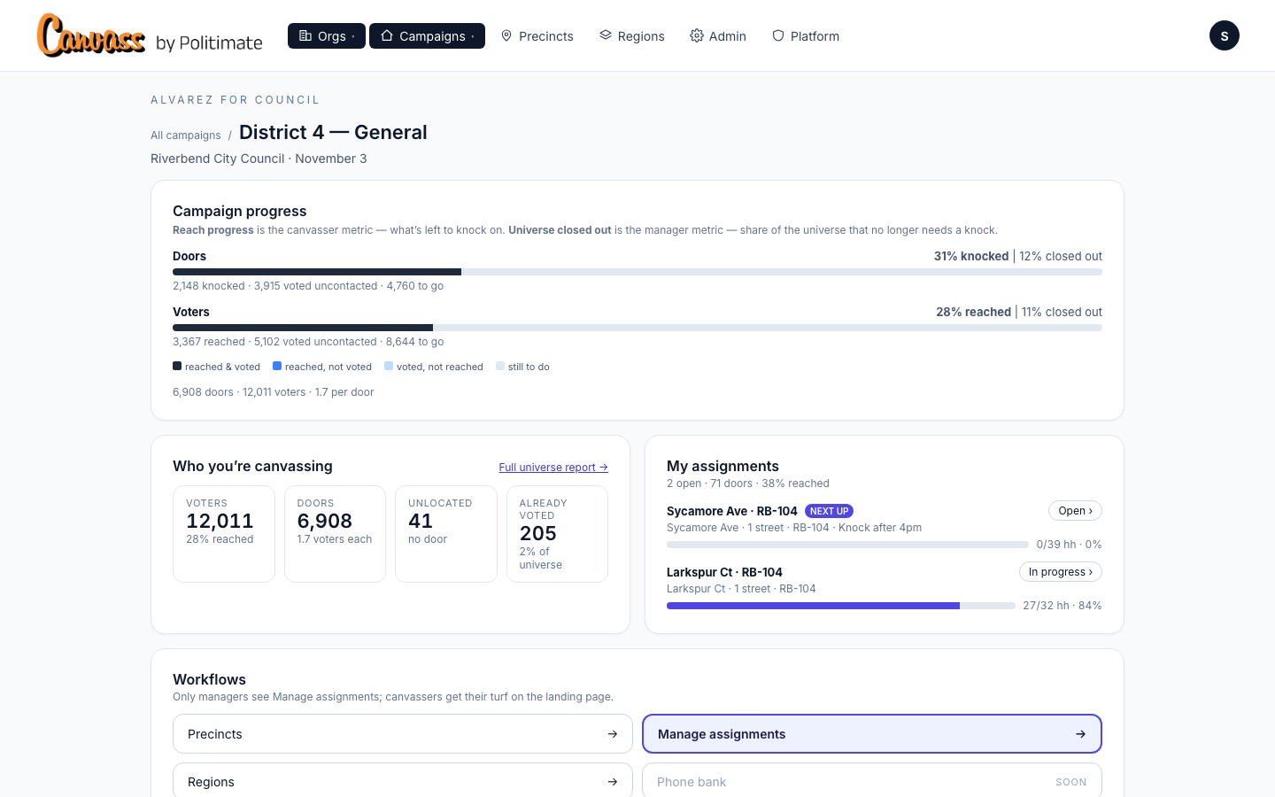Click the Unlocated 41 stat card
This screenshot has width=1275, height=797.
click(446, 534)
